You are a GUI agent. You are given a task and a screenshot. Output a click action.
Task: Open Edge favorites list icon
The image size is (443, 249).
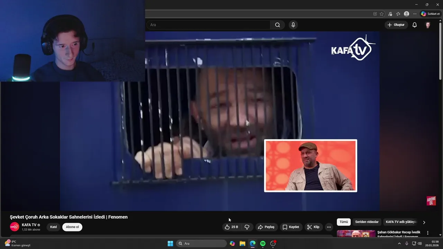[398, 14]
